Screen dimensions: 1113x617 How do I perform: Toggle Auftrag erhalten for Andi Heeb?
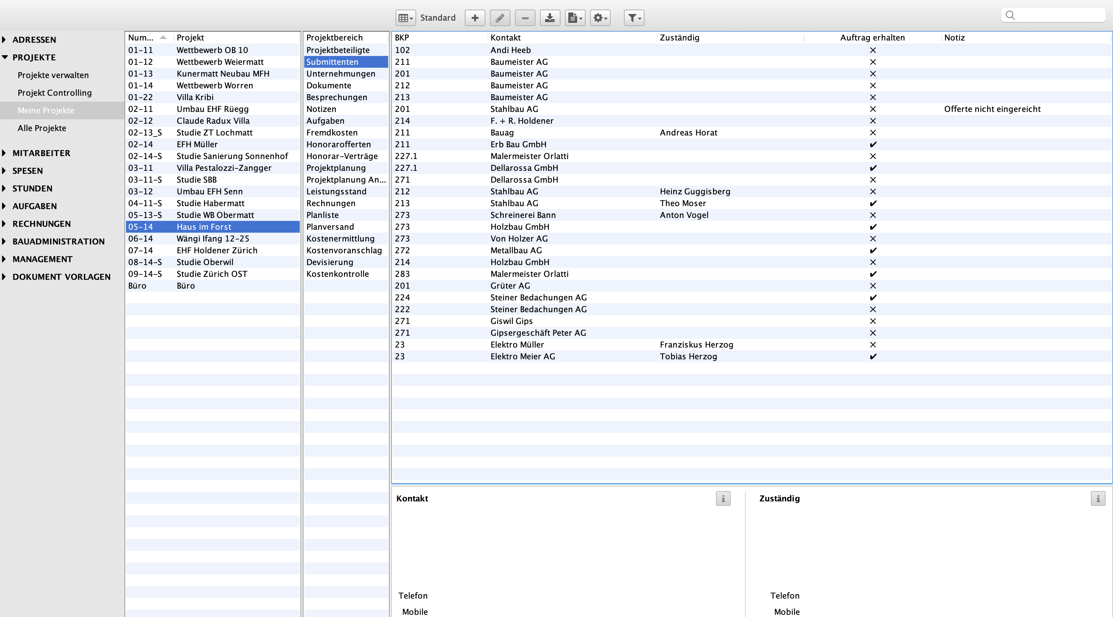[873, 50]
